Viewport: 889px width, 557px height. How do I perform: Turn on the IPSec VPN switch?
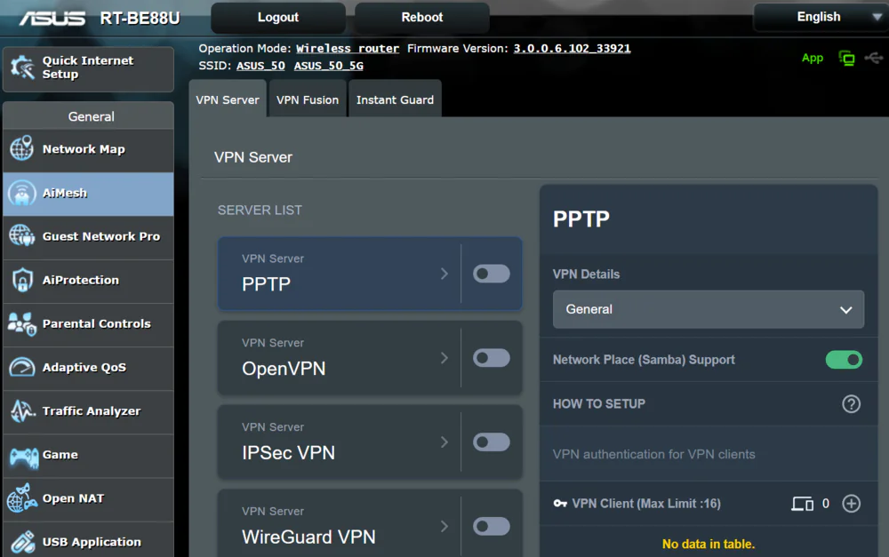[x=492, y=442]
